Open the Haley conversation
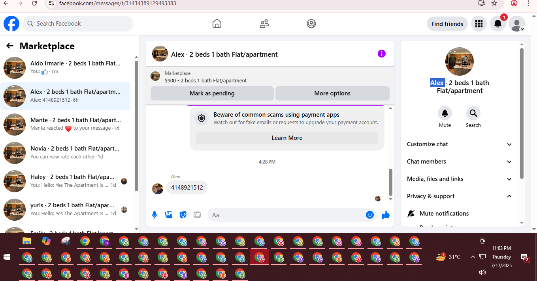Viewport: 537px width, 281px height. [66, 181]
